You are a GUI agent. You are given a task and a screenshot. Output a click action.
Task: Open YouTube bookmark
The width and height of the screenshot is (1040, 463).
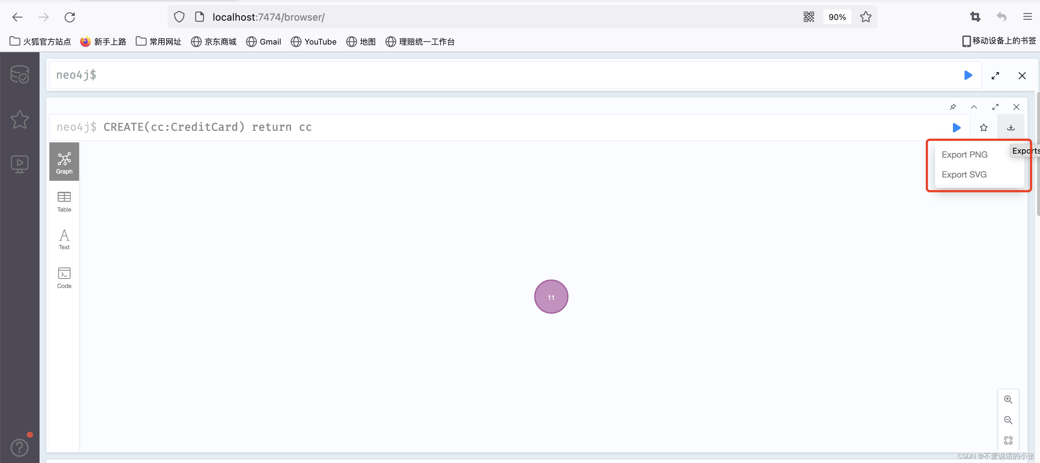[313, 42]
